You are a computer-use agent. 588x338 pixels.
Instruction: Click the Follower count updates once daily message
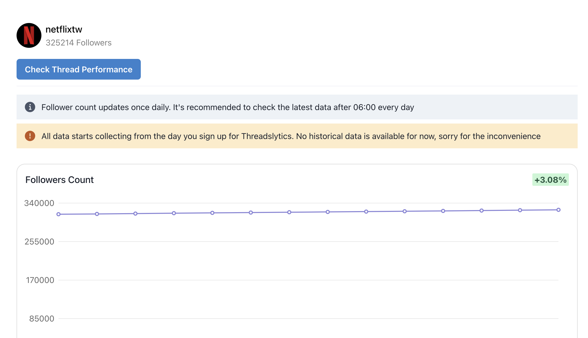click(x=228, y=107)
